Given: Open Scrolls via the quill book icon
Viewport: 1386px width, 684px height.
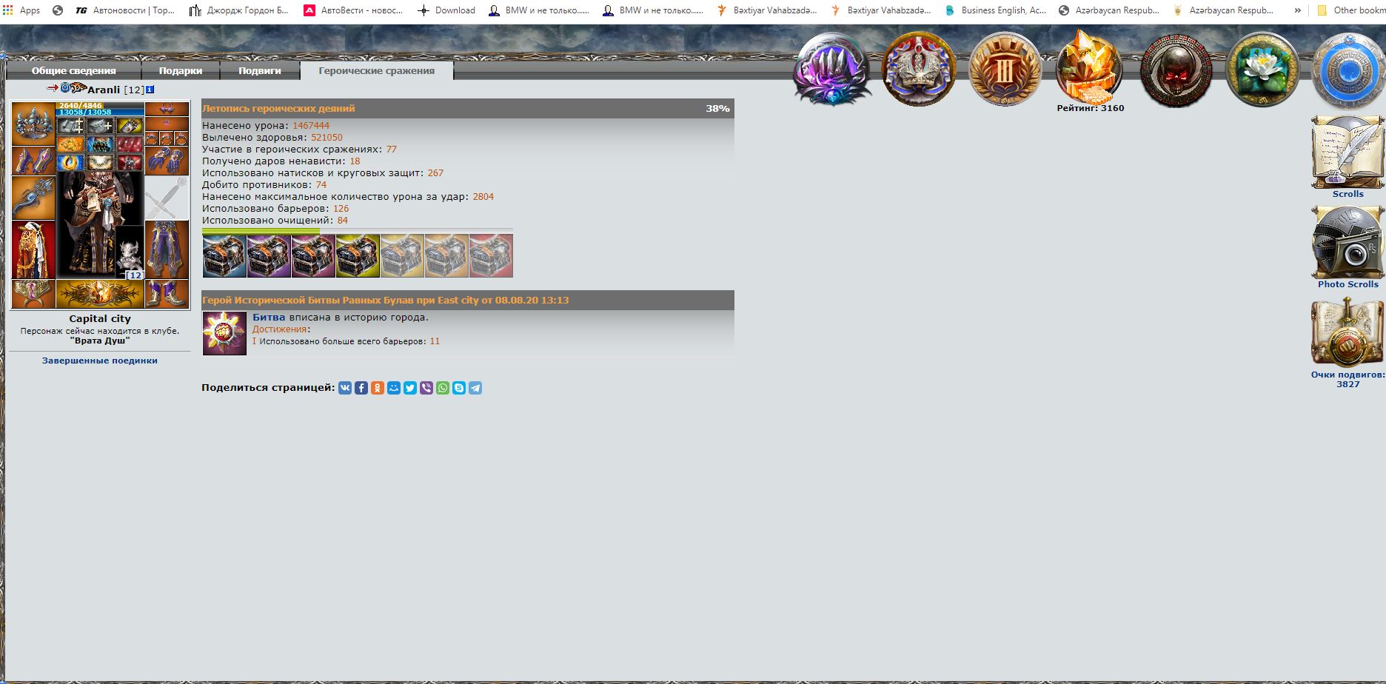Looking at the screenshot, I should [1347, 152].
